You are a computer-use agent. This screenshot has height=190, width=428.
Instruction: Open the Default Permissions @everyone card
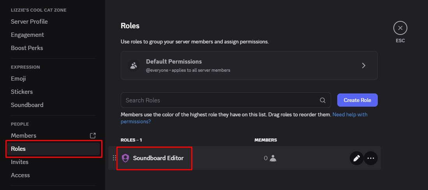(x=249, y=66)
